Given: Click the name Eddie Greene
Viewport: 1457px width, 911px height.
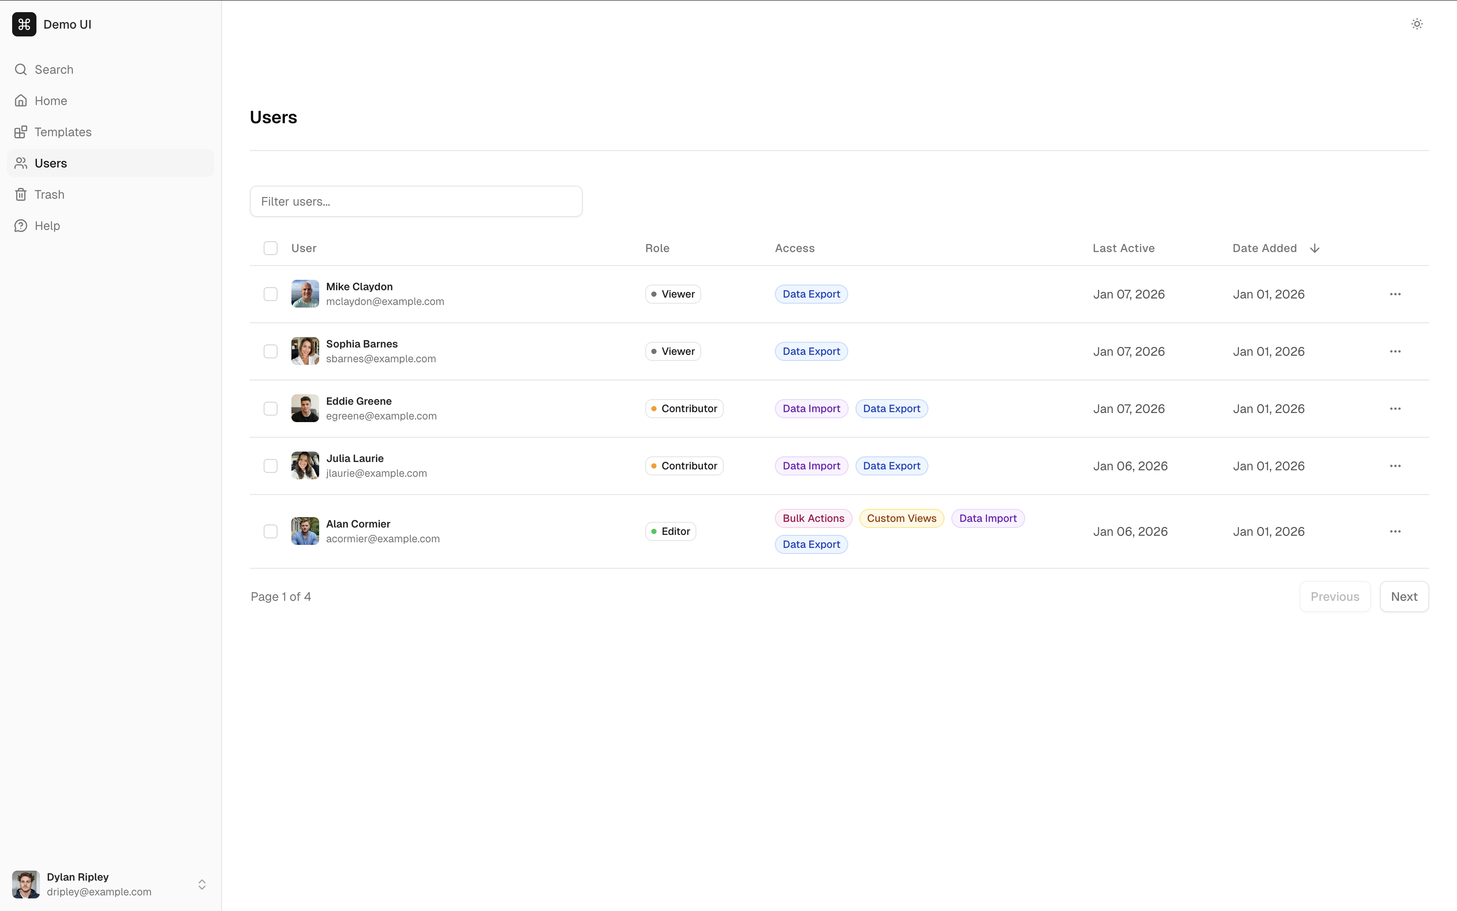Looking at the screenshot, I should point(359,401).
